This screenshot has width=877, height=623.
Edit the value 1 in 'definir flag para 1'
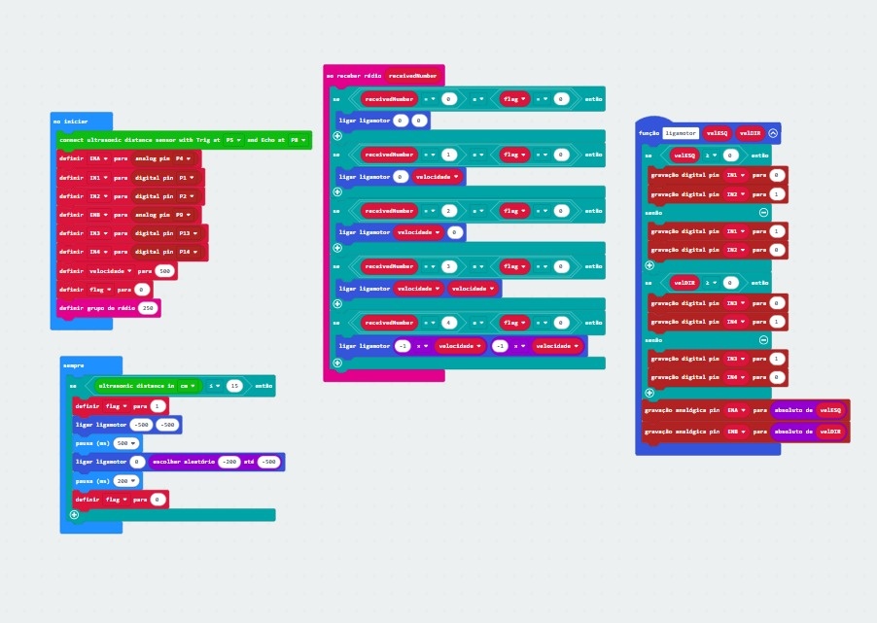(158, 406)
